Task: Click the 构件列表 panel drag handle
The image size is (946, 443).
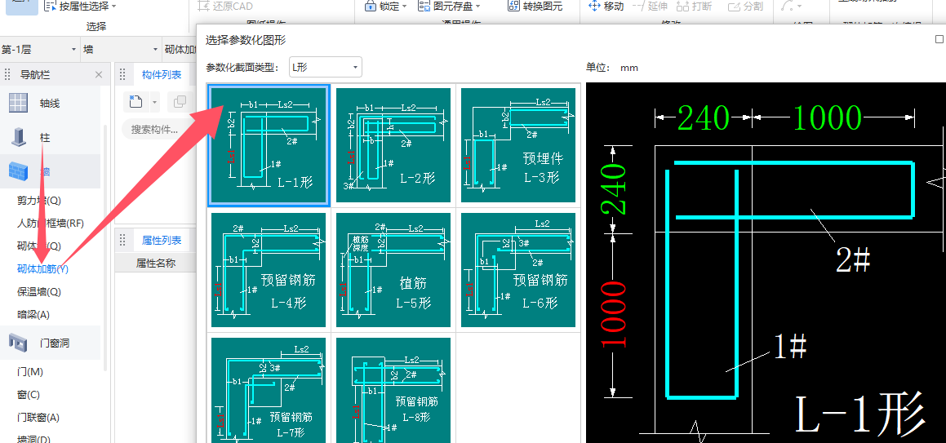Action: pyautogui.click(x=122, y=75)
